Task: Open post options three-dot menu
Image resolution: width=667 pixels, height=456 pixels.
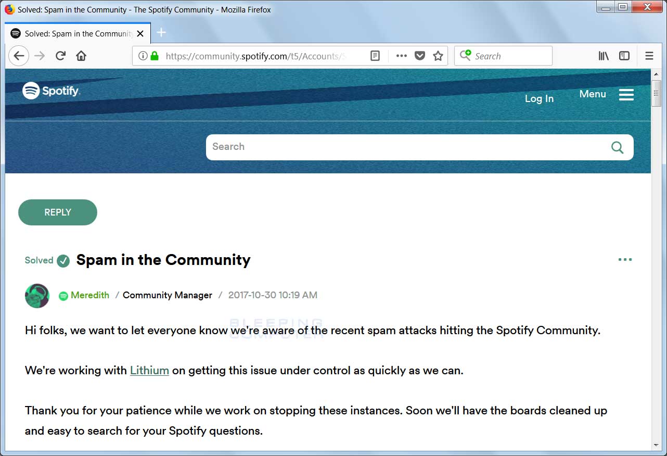Action: [625, 259]
